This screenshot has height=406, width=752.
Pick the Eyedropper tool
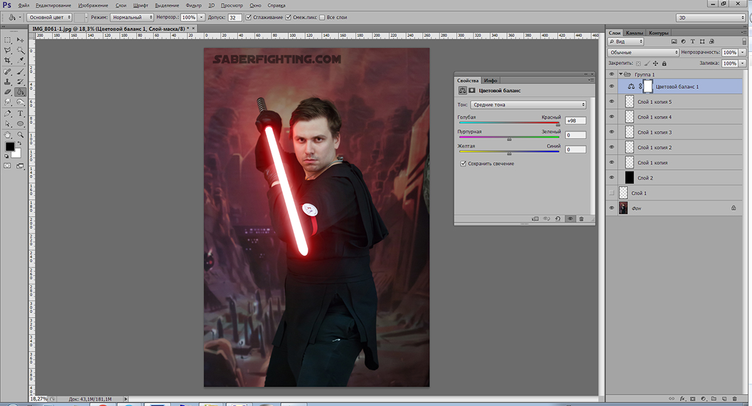21,60
